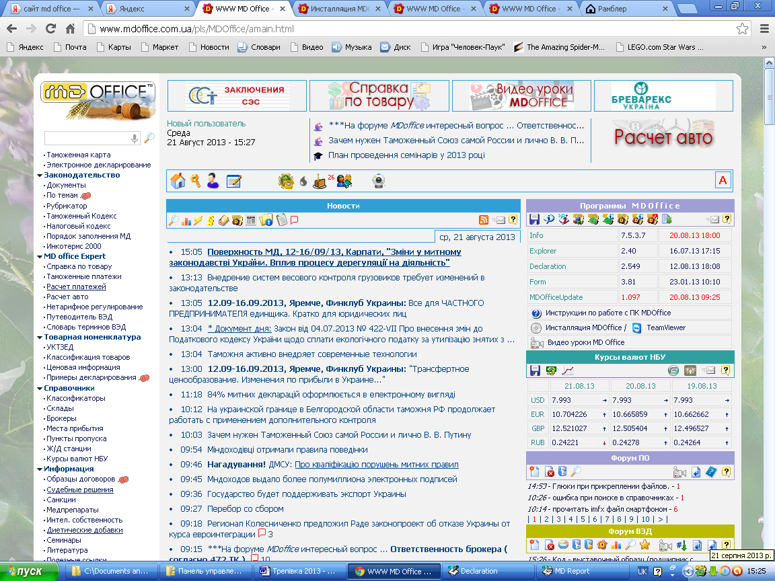The height and width of the screenshot is (581, 775).
Task: Switch to the Рамблер browser tab
Action: tap(627, 8)
